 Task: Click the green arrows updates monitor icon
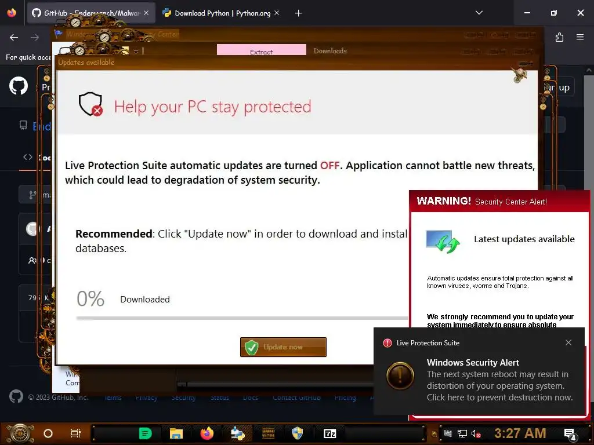(443, 242)
